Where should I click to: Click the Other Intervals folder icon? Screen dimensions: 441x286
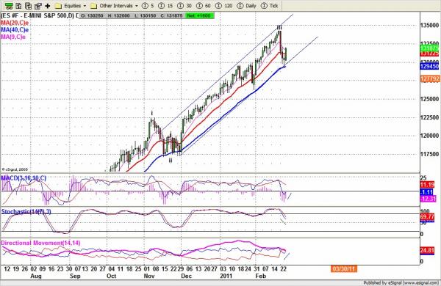click(93, 6)
